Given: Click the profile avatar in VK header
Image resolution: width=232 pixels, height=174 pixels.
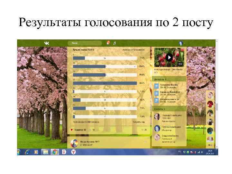Looking at the screenshot, I should (x=181, y=43).
